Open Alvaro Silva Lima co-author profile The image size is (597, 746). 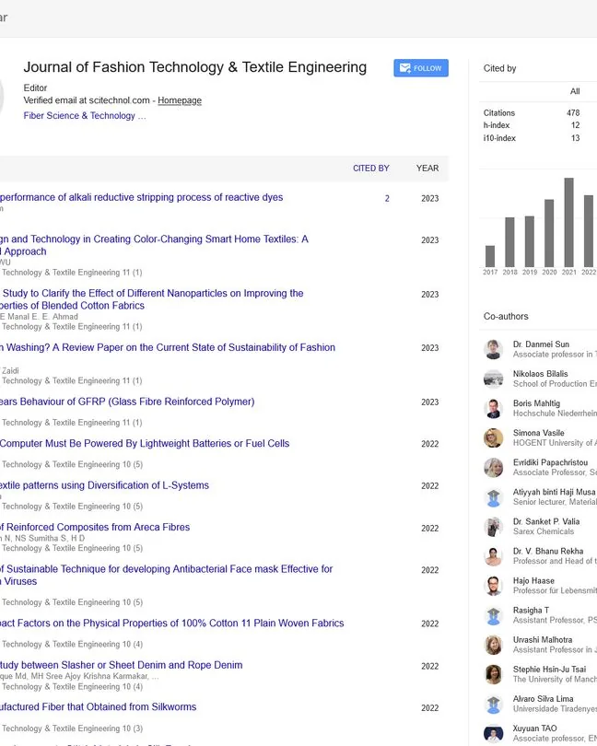544,699
